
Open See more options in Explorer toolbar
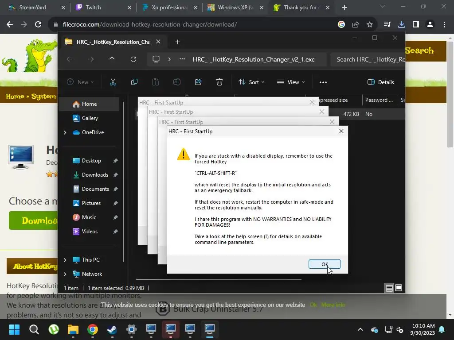(x=323, y=82)
